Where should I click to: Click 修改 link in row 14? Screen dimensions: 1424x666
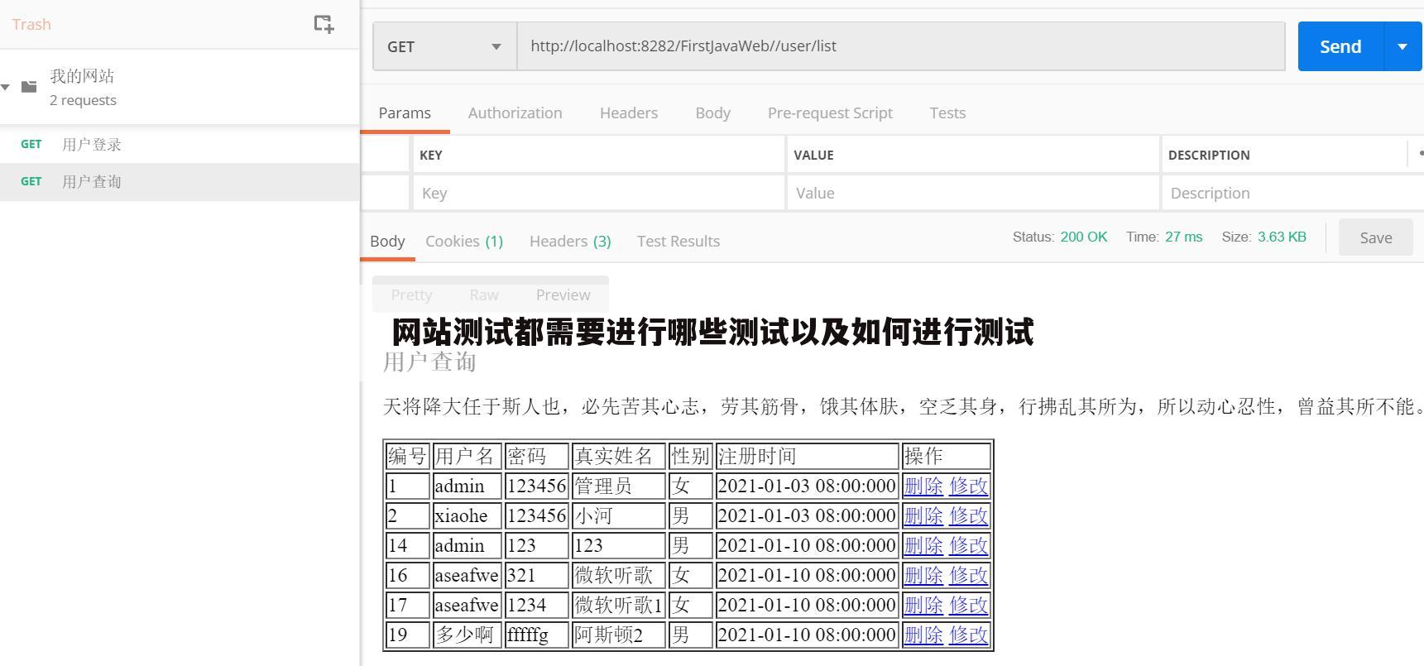click(x=968, y=545)
